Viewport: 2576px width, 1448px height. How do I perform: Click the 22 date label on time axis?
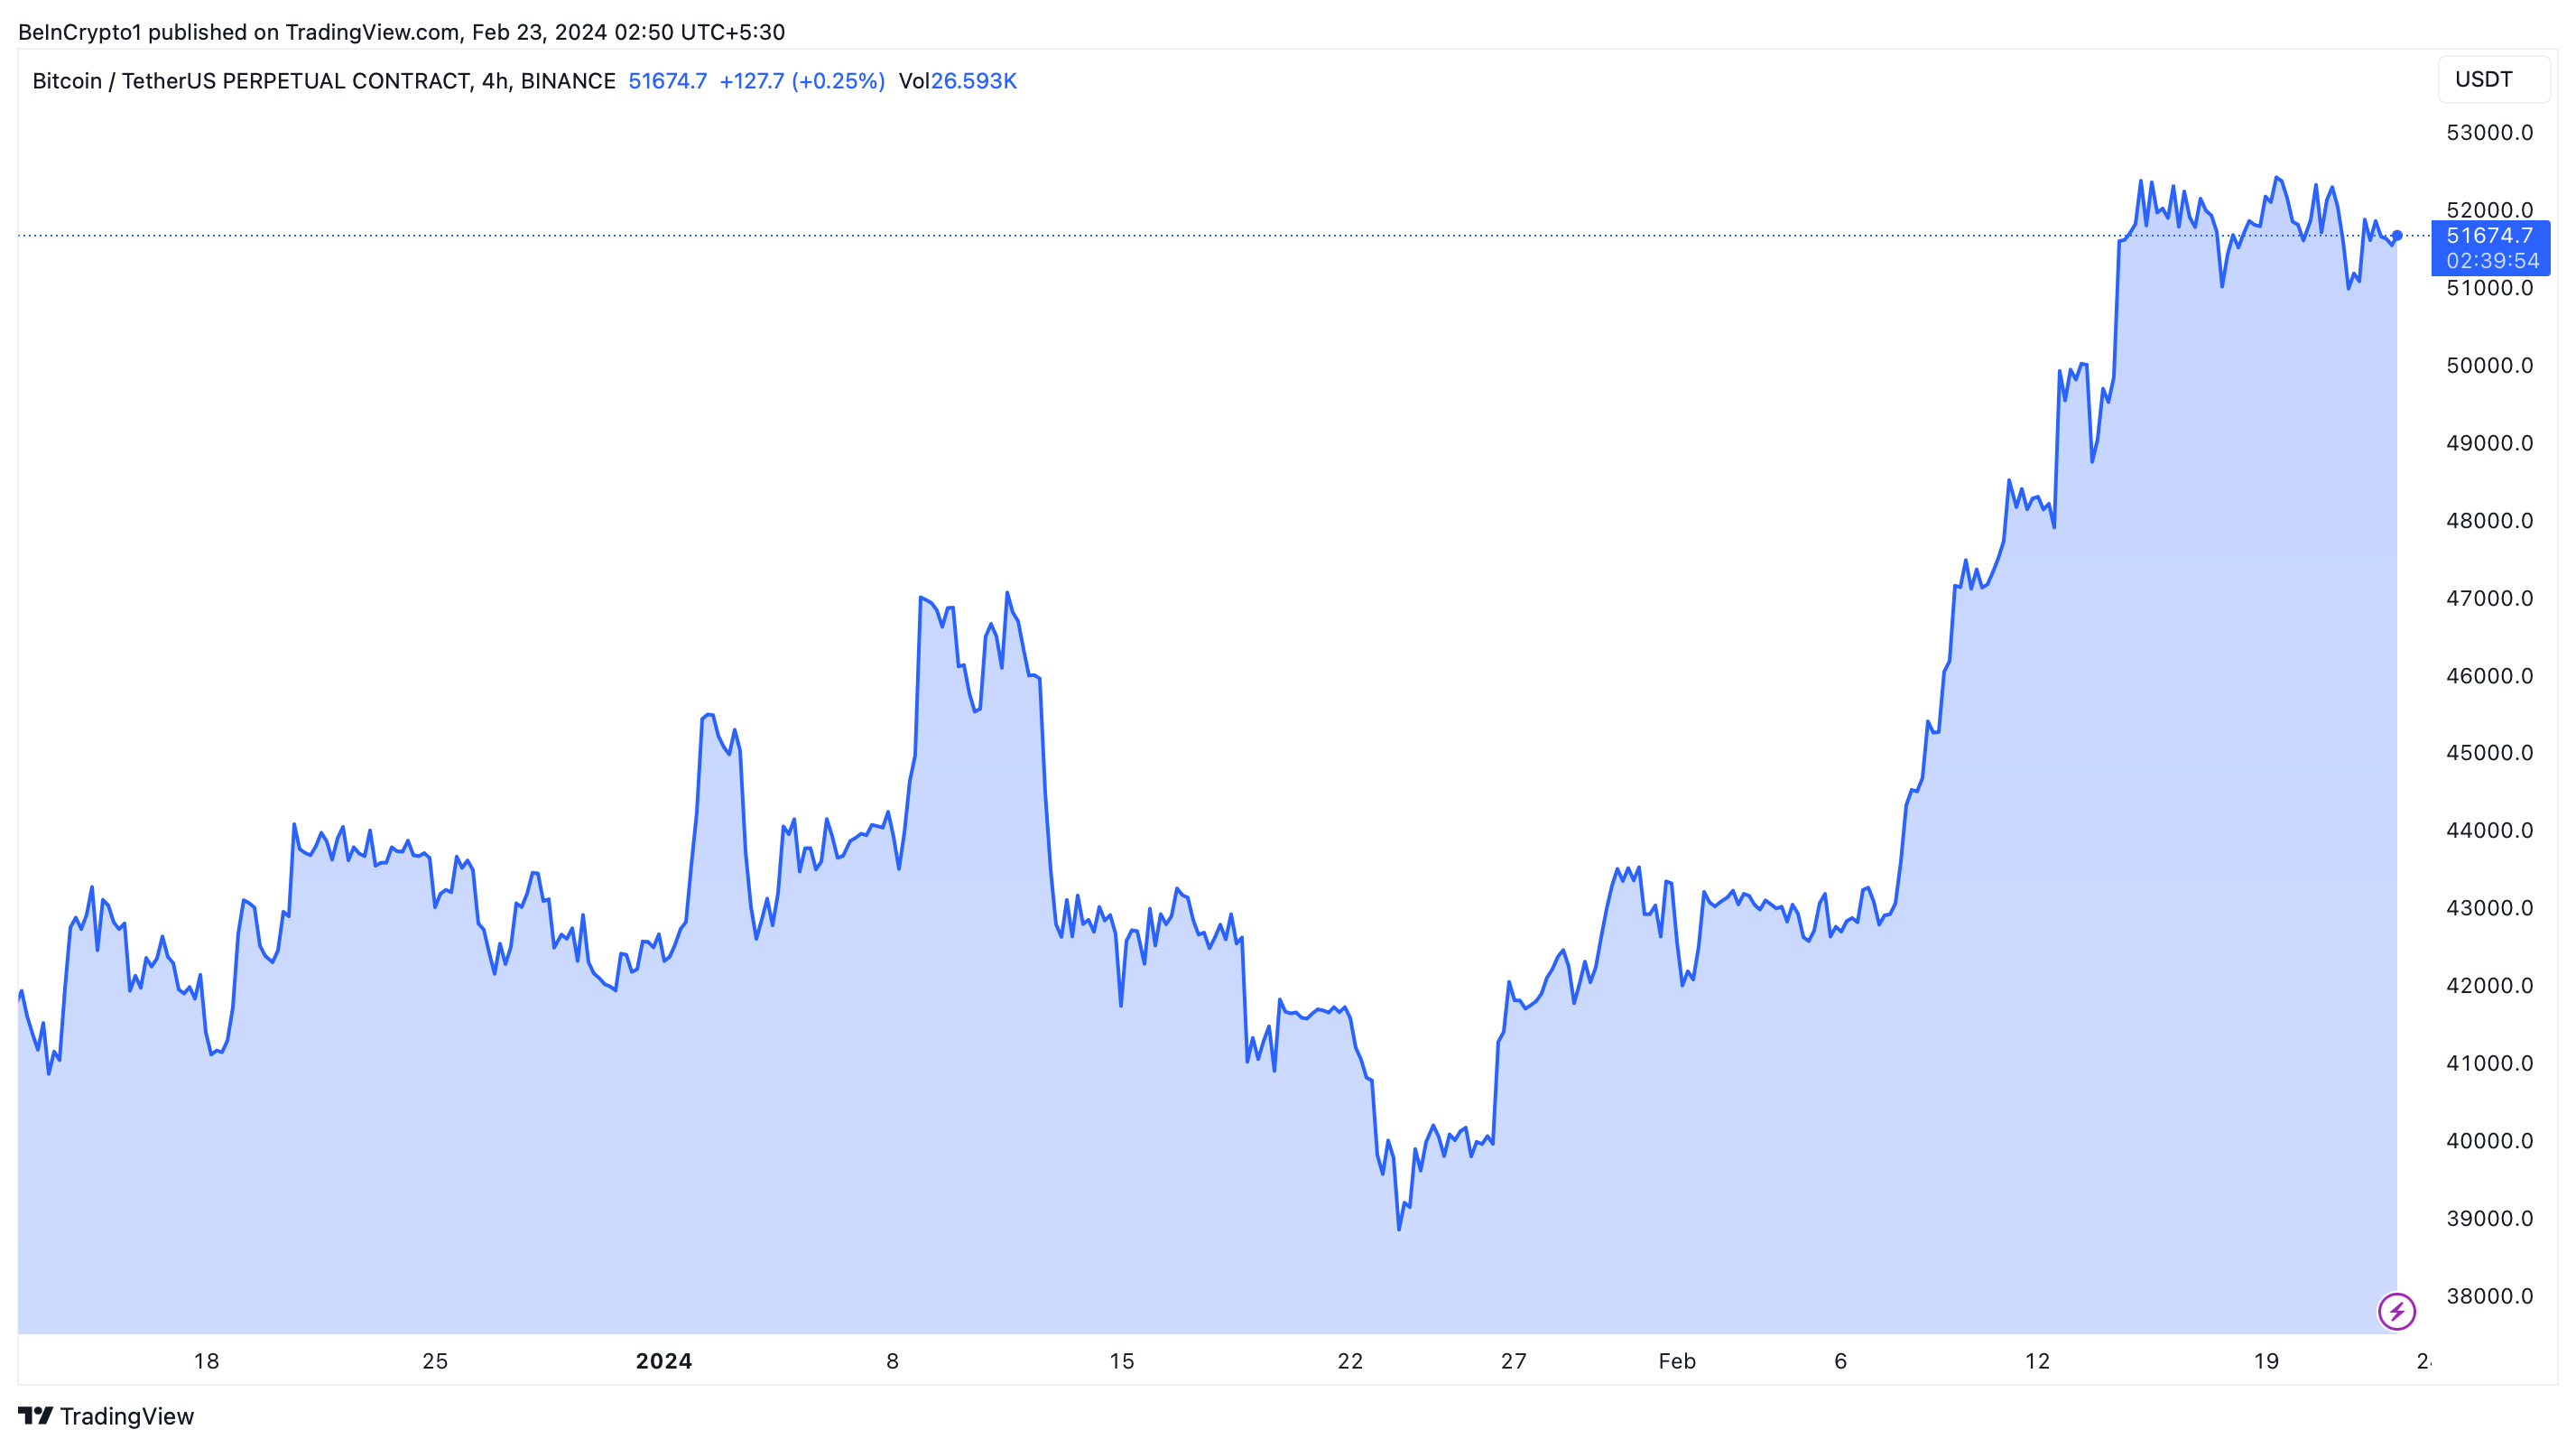pyautogui.click(x=1350, y=1361)
